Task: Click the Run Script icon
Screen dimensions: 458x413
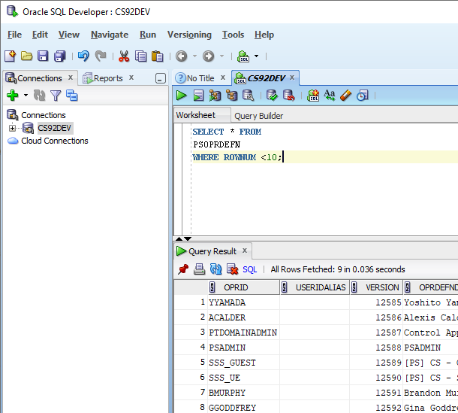Action: click(198, 96)
